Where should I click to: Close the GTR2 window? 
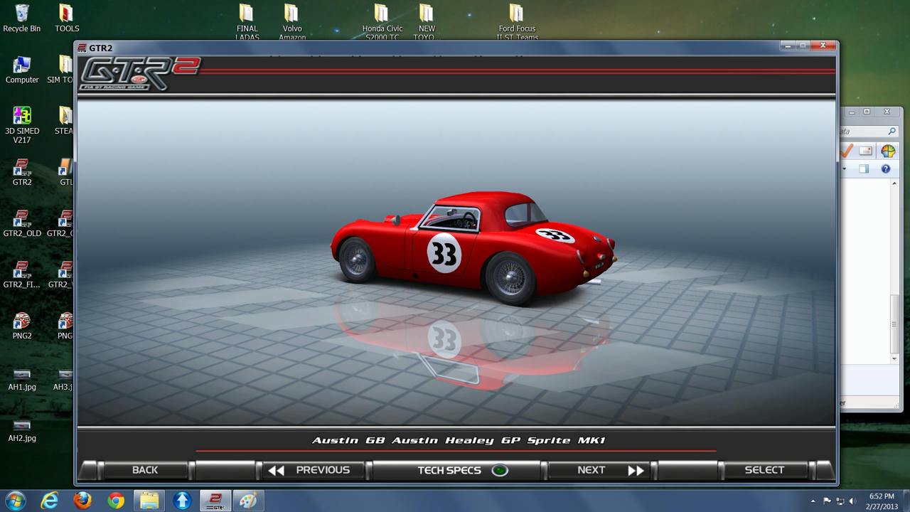point(823,46)
